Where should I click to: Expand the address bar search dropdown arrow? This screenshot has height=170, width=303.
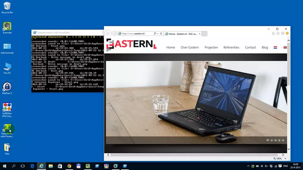(x=158, y=34)
